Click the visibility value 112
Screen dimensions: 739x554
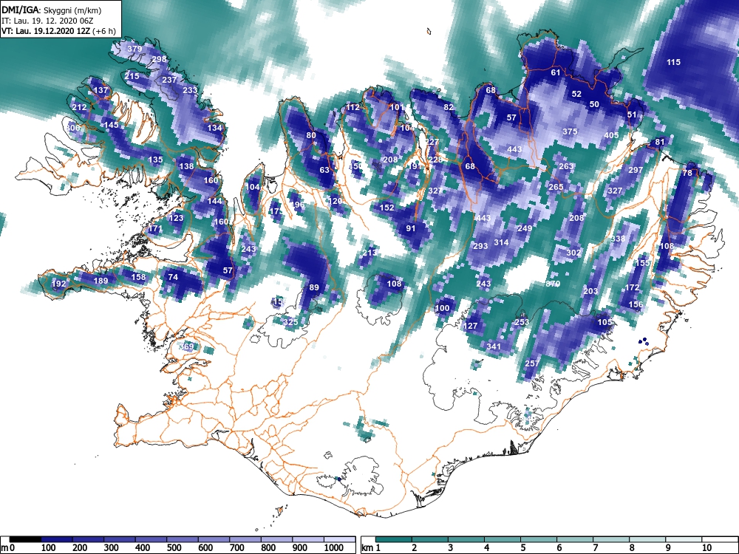[x=353, y=107]
